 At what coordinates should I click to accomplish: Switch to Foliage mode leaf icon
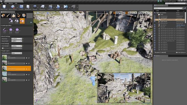point(19,15)
